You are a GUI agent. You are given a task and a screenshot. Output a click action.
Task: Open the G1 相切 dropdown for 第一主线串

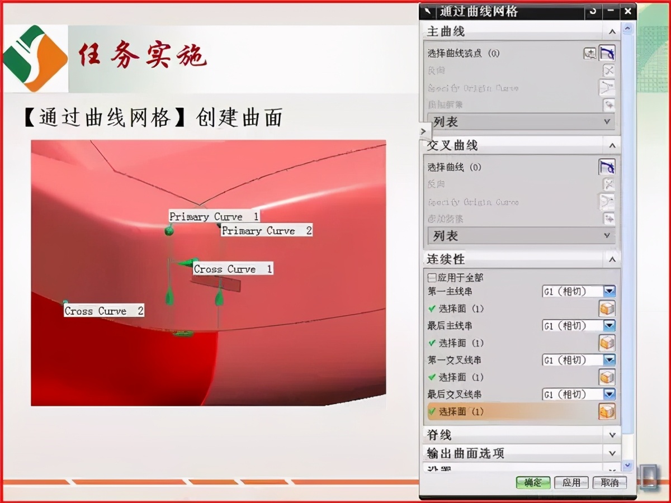click(610, 291)
